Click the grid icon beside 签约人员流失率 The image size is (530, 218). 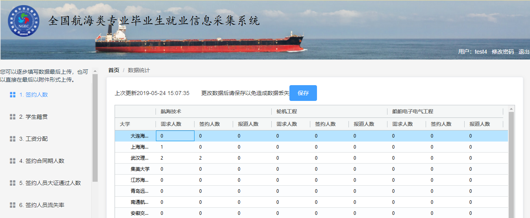[13, 205]
